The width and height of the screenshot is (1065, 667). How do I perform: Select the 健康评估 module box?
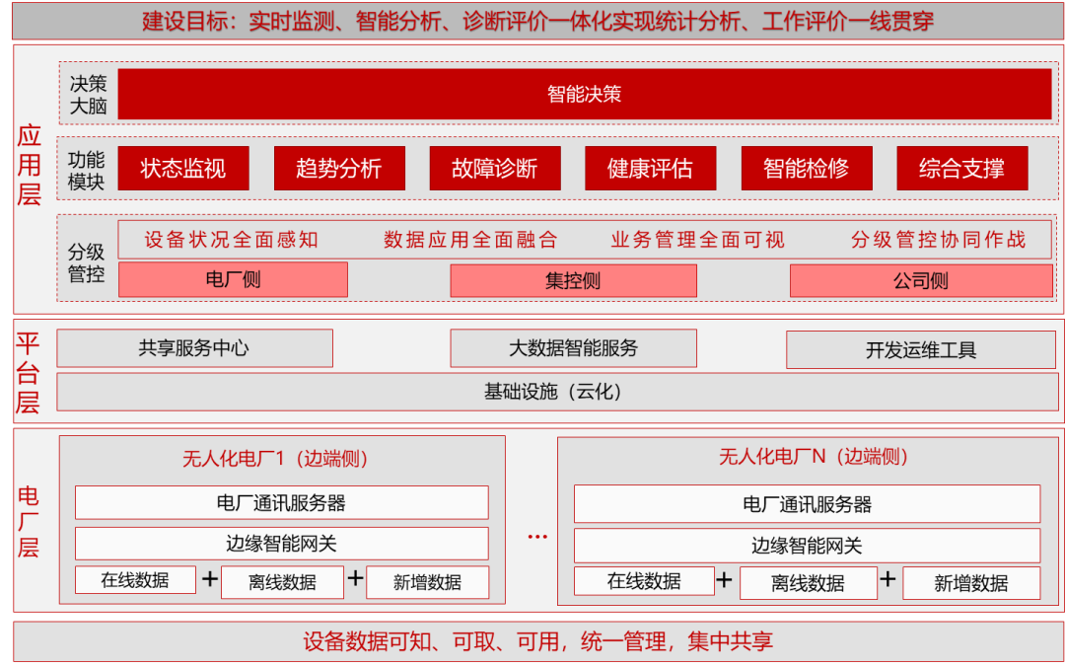[650, 169]
